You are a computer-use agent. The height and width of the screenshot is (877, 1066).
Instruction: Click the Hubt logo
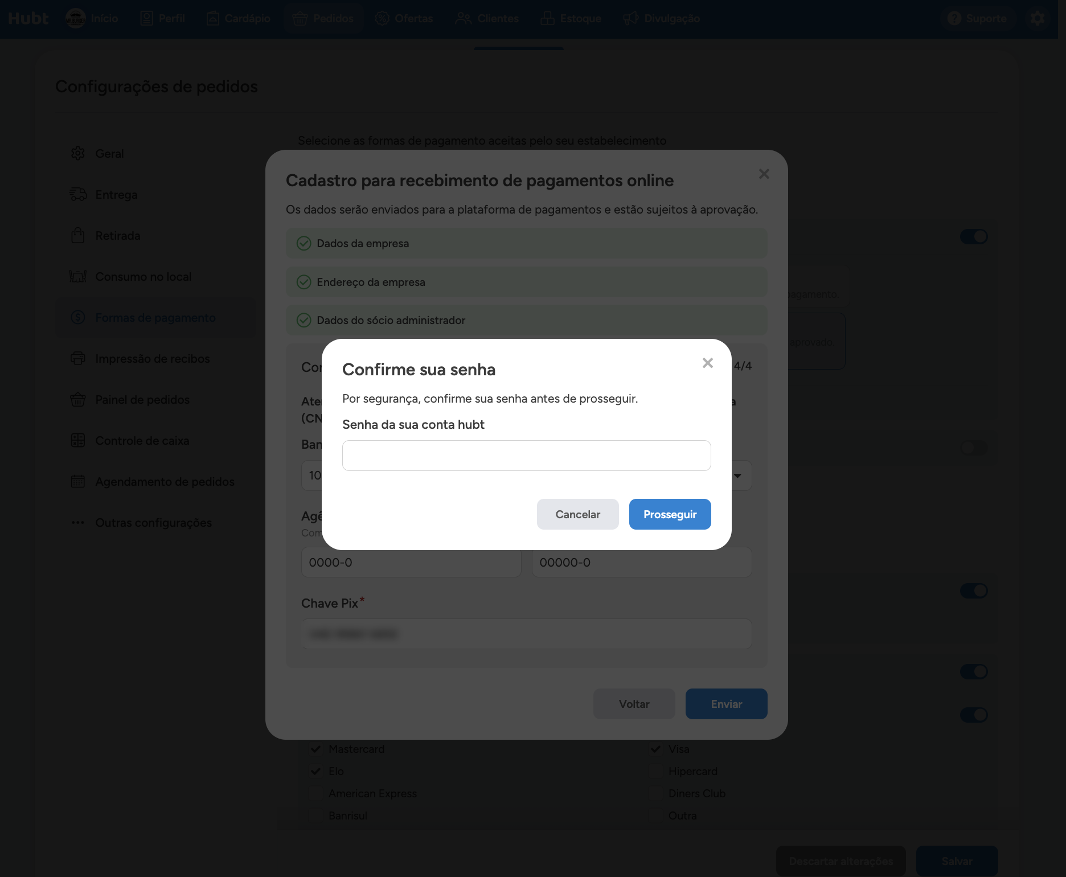pos(28,18)
